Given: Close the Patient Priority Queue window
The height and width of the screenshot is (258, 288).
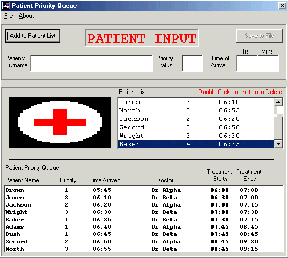Looking at the screenshot, I should point(282,6).
